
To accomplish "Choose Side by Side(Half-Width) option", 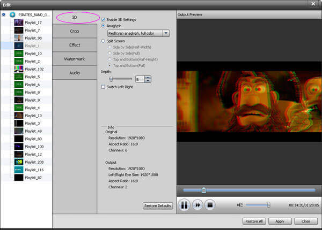I will pyautogui.click(x=109, y=47).
